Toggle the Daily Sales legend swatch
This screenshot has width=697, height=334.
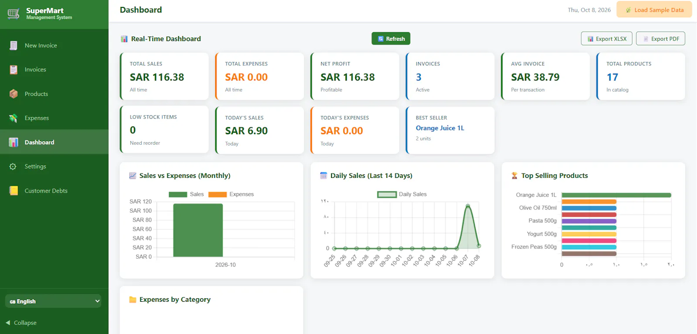tap(387, 194)
